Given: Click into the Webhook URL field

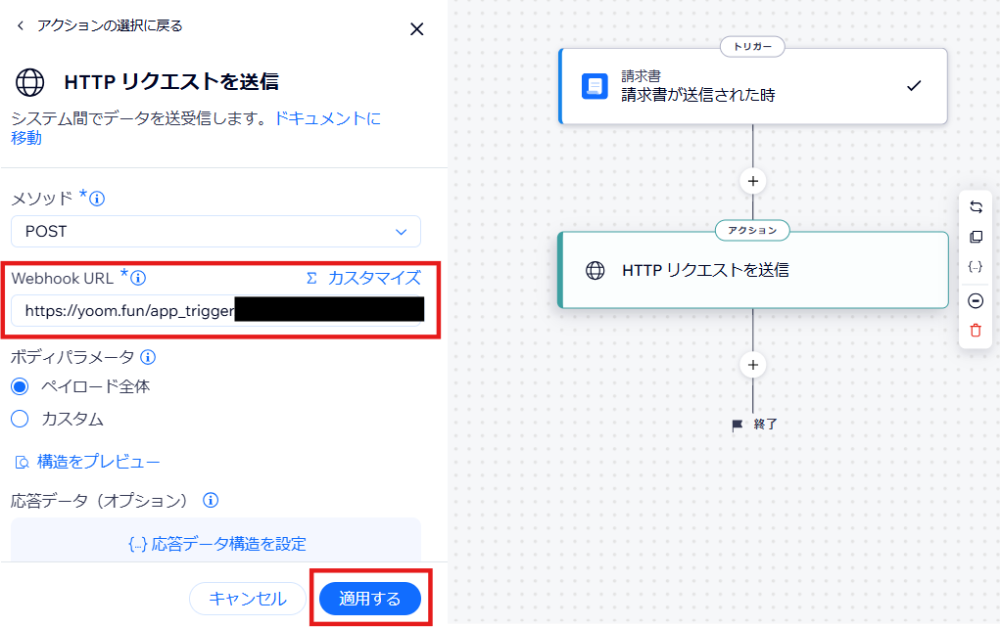Looking at the screenshot, I should click(x=215, y=310).
